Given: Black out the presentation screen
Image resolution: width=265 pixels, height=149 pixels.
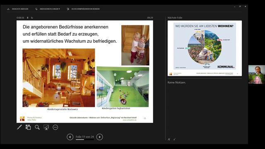Looking at the screenshot, I should coord(46,127).
